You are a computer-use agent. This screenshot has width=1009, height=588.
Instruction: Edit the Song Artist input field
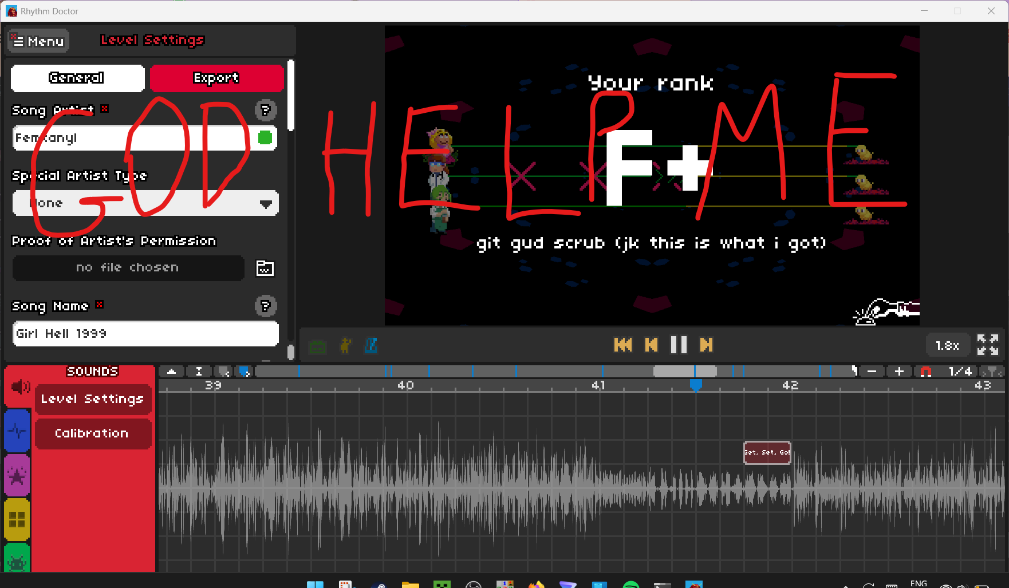click(x=145, y=138)
